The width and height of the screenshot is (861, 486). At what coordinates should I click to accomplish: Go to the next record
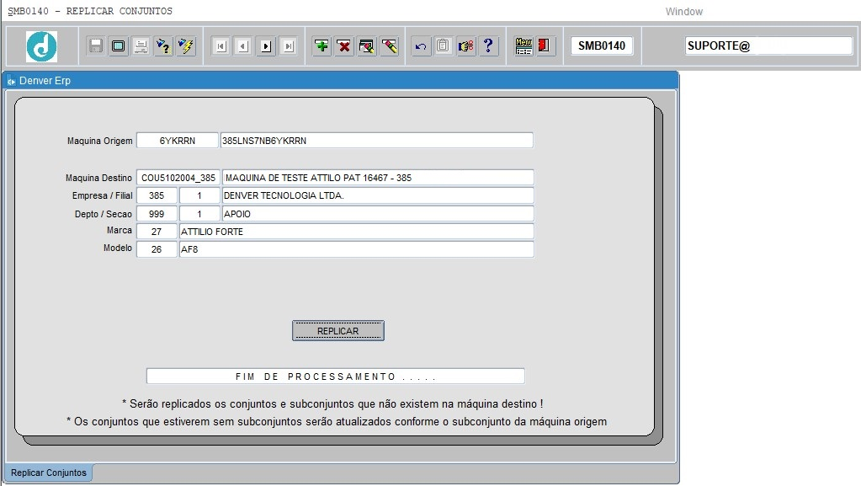pos(266,46)
